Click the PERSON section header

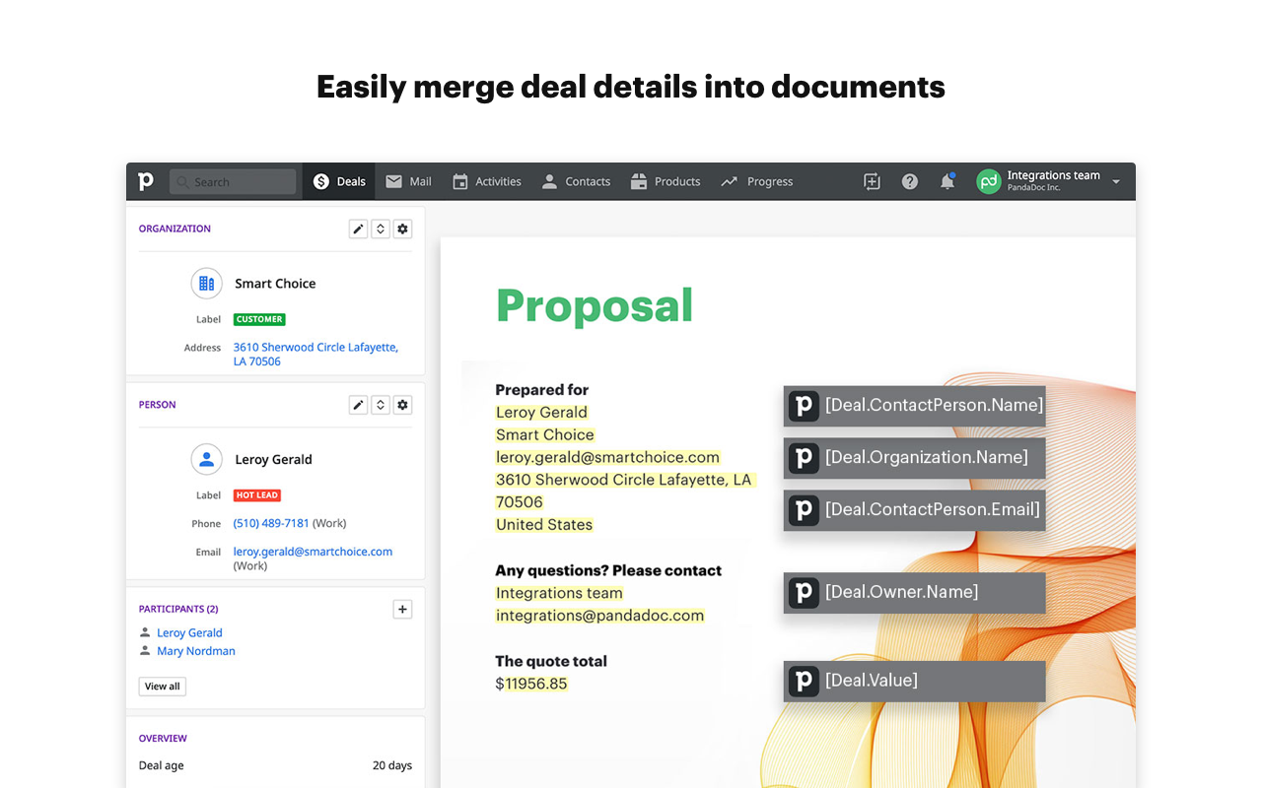click(157, 405)
